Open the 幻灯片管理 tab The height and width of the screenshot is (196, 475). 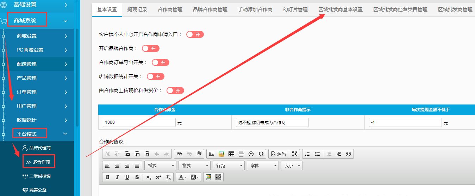click(x=295, y=9)
